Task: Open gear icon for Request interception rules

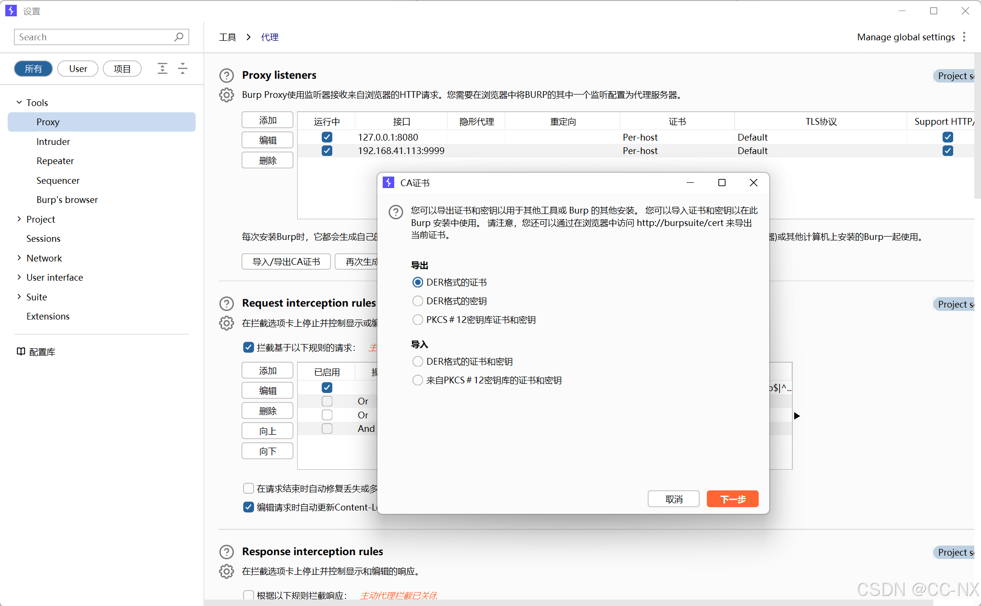Action: point(226,323)
